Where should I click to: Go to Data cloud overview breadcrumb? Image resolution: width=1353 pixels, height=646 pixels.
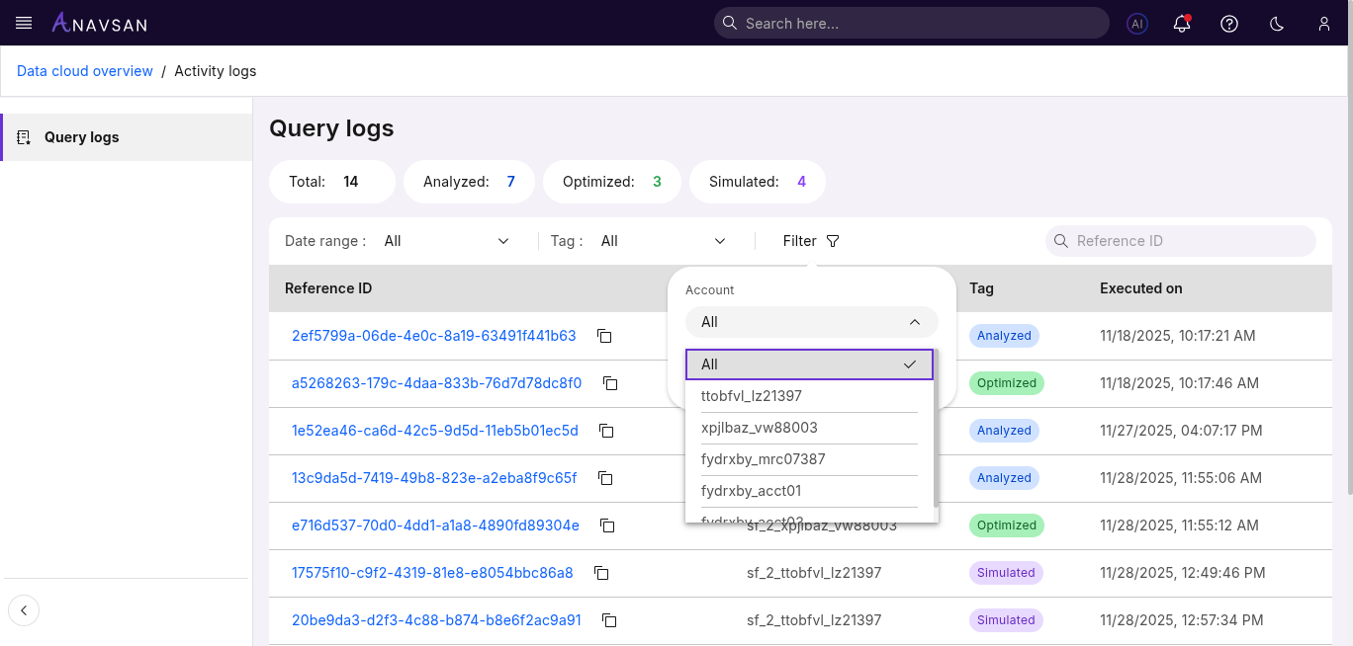(85, 71)
